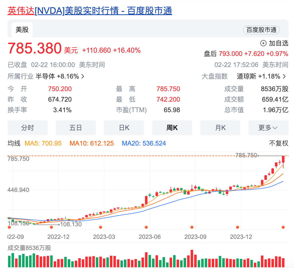Expand the 道琼斯 index chevron
The image size is (294, 268).
(284, 76)
